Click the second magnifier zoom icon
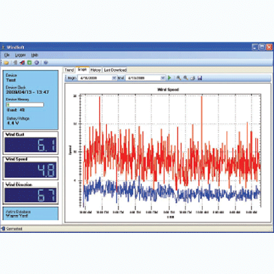Viewport: 274px width, 274px height. 186,78
